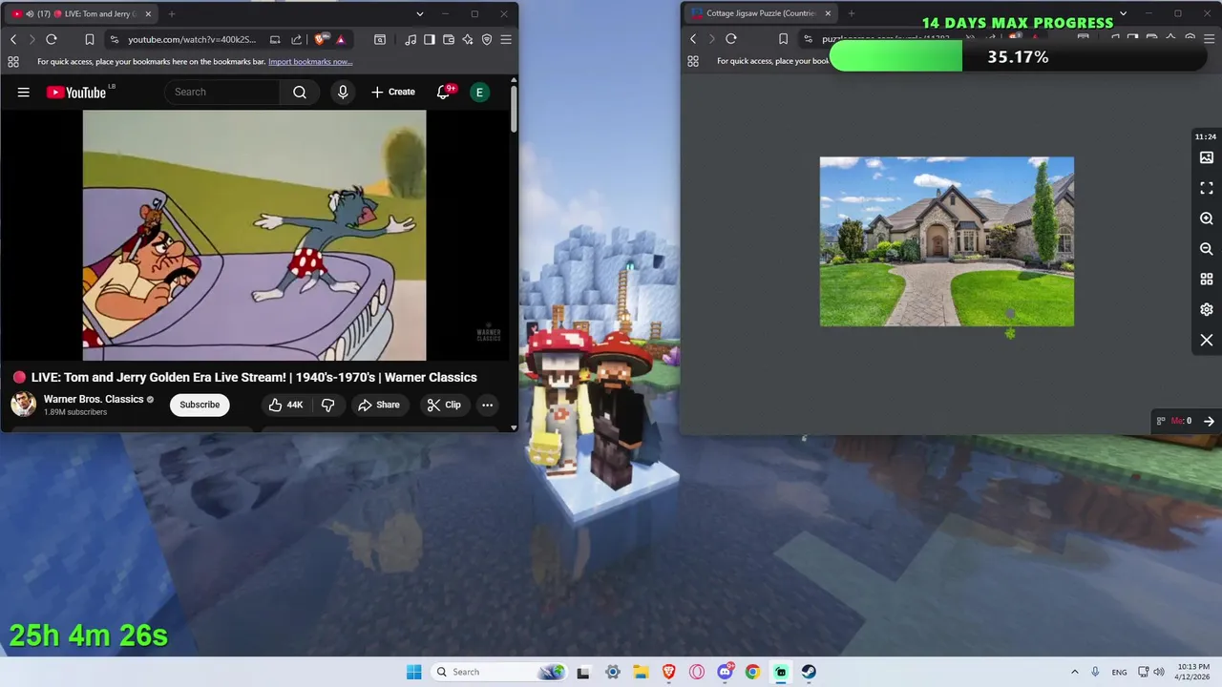Image resolution: width=1222 pixels, height=687 pixels.
Task: Subscribe to Warner Bros. Classics
Action: [x=200, y=405]
